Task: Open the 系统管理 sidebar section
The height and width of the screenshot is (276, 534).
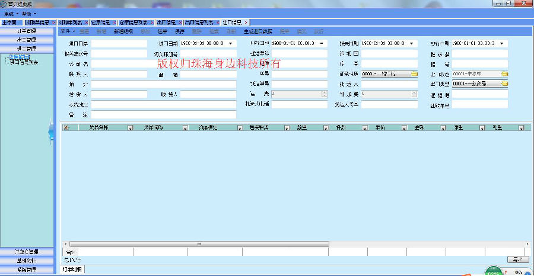Action: tap(27, 269)
